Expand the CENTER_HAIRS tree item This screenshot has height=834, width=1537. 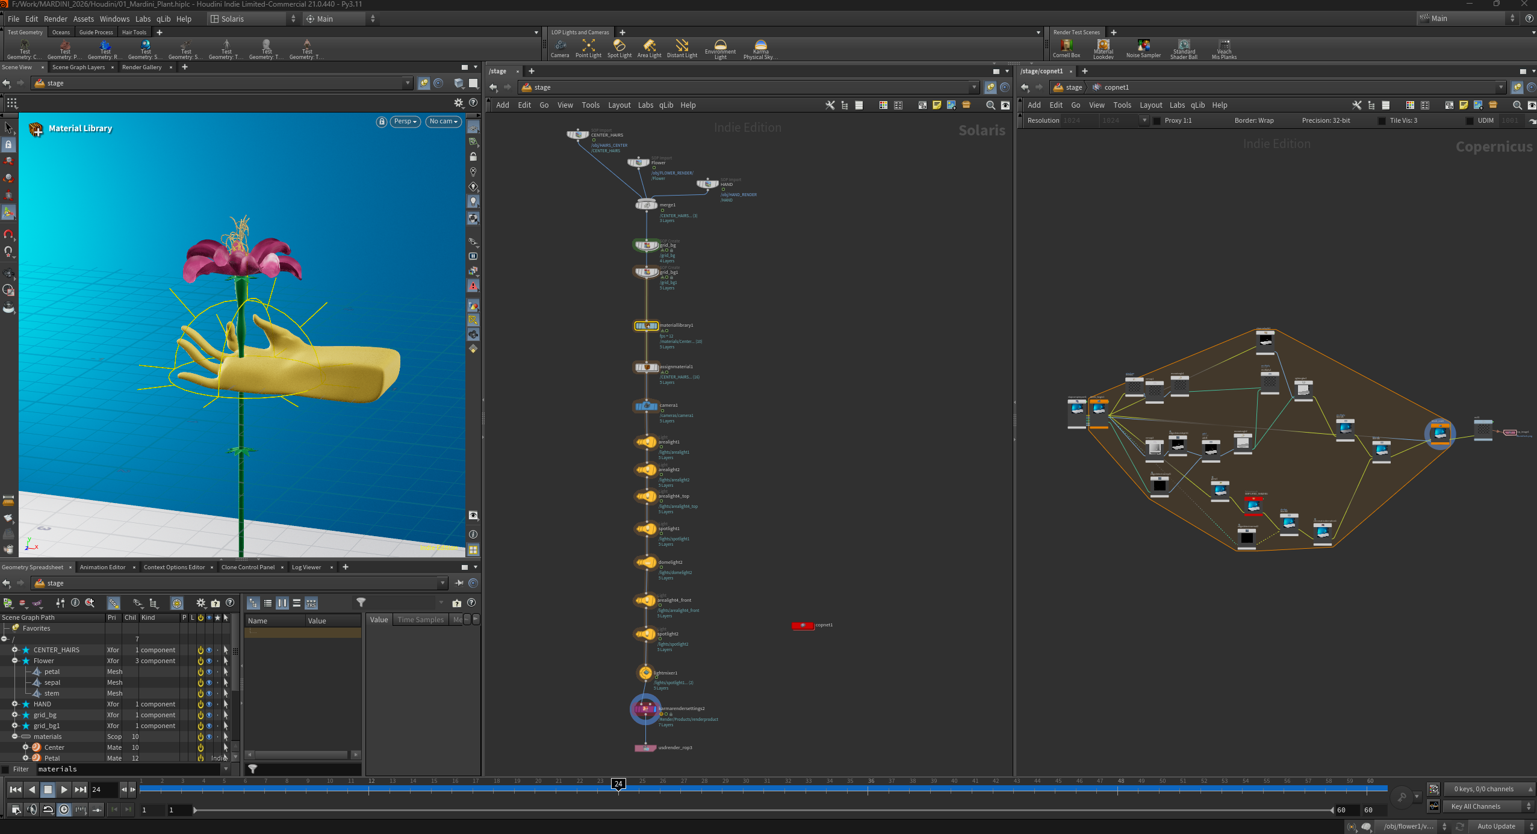15,650
